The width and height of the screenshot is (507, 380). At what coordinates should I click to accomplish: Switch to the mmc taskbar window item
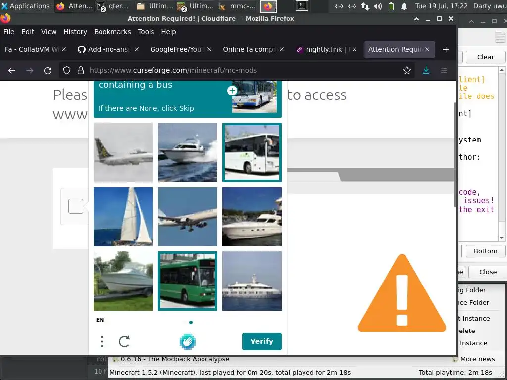coord(238,6)
